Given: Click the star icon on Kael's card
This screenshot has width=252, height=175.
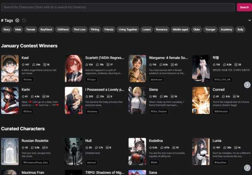Looking at the screenshot, I should 23,65.
